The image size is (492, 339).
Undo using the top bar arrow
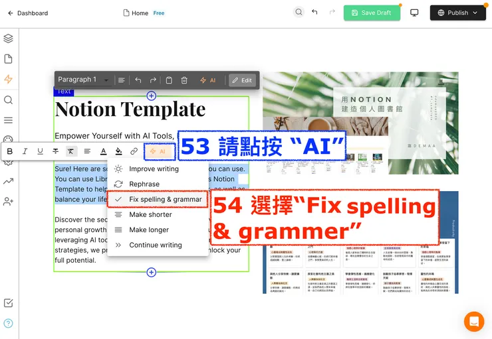[x=314, y=12]
